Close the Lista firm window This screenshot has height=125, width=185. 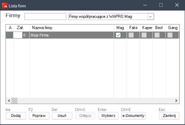(177, 5)
